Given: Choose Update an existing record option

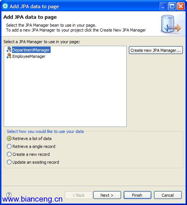Looking at the screenshot, I should point(33,162).
